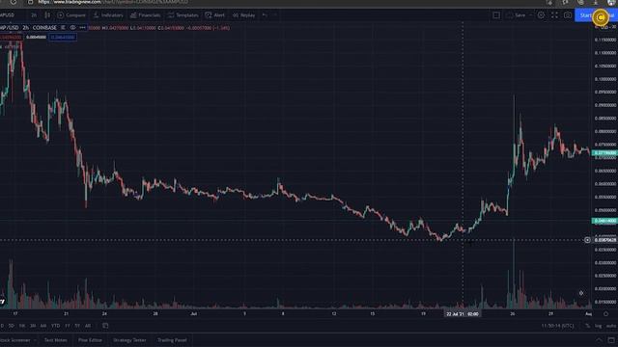Select the 1Y date range

click(x=68, y=326)
